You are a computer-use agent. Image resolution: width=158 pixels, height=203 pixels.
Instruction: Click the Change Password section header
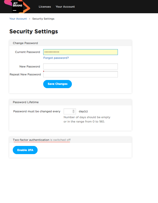coord(25,43)
